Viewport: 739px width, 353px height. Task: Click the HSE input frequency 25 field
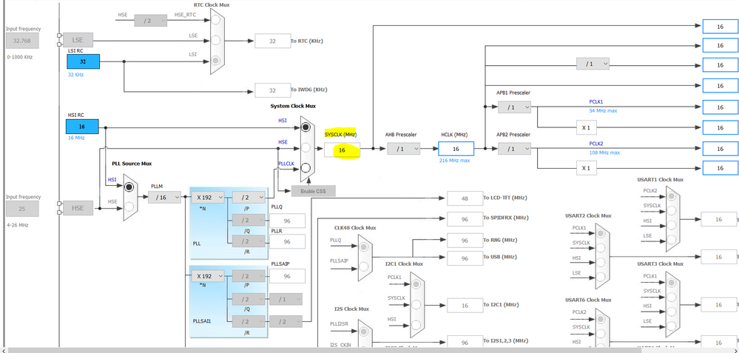click(x=22, y=209)
